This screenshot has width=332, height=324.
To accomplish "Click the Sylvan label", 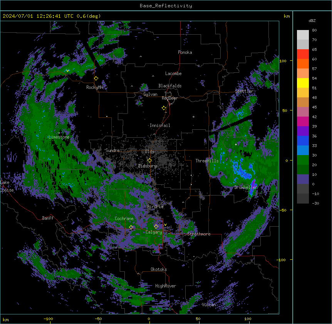I will click(x=150, y=94).
